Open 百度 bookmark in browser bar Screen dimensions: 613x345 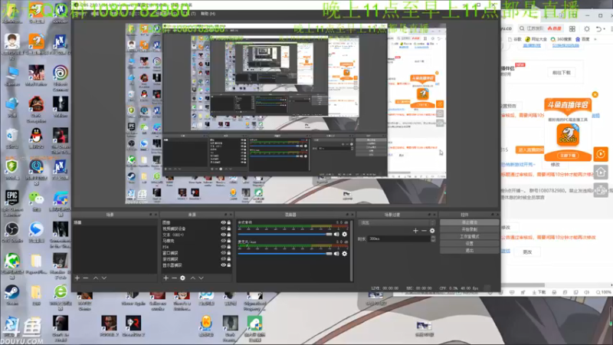[582, 39]
